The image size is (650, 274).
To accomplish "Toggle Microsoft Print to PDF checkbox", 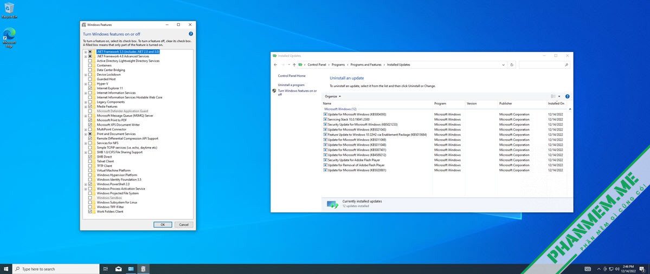I will 90,120.
